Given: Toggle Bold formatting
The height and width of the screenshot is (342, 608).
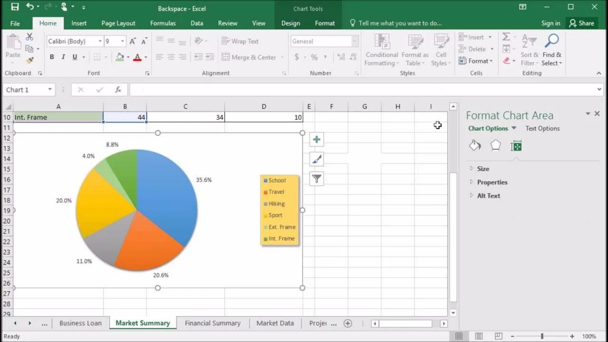Looking at the screenshot, I should tap(52, 57).
